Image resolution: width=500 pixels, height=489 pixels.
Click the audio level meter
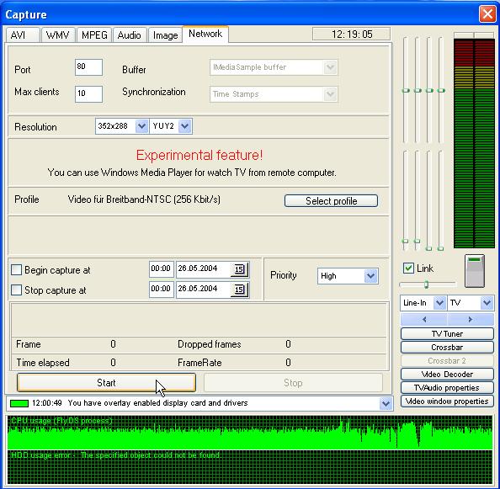pos(474,143)
